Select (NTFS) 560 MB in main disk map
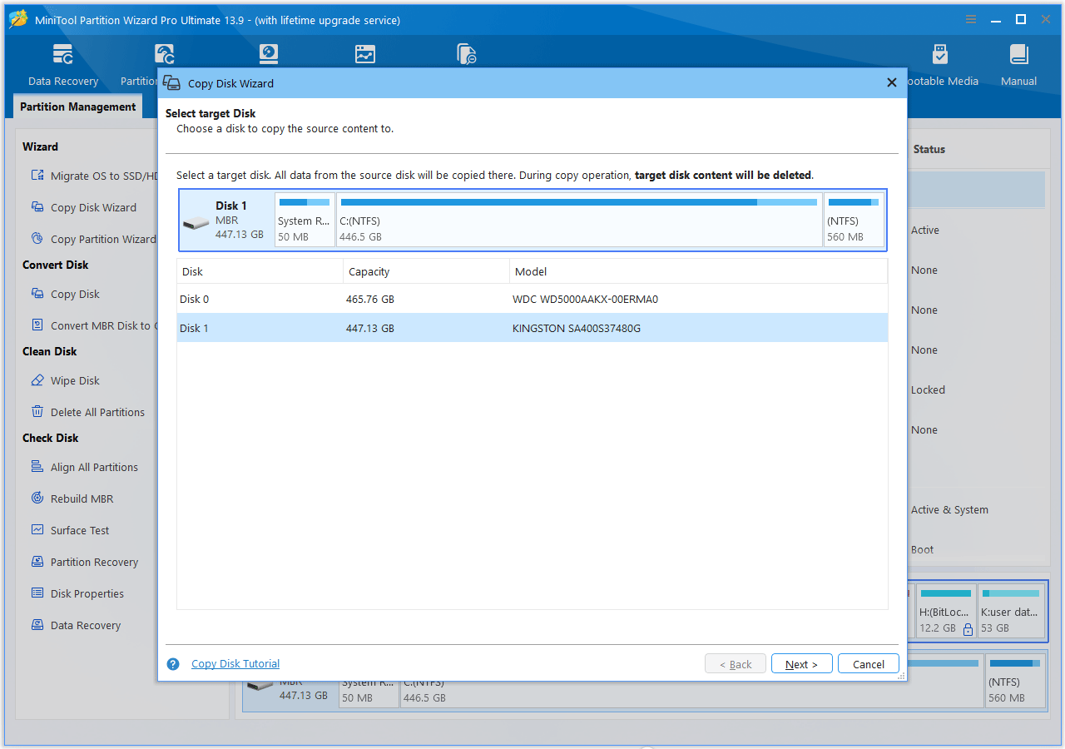This screenshot has height=749, width=1065. point(1014,680)
